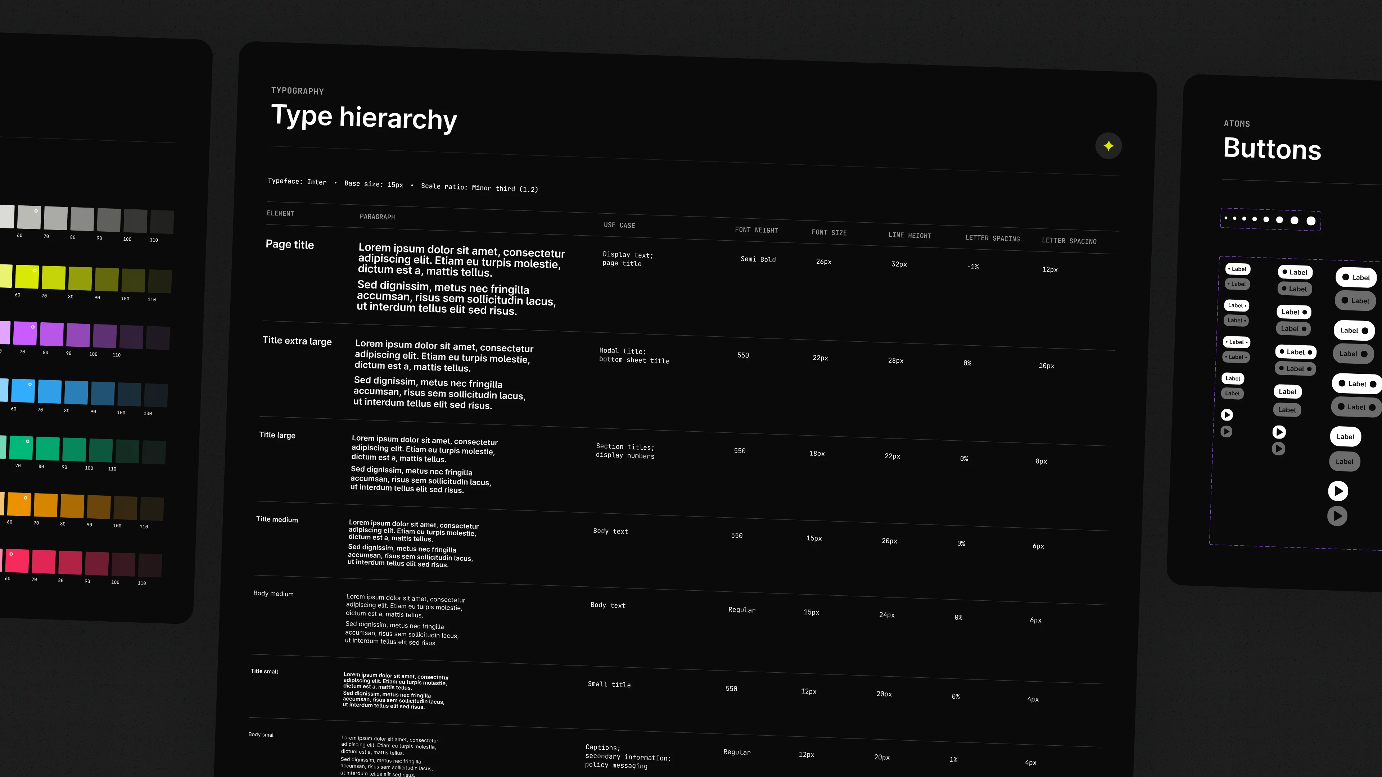Image resolution: width=1382 pixels, height=777 pixels.
Task: Click the 'Body small' element name
Action: (x=261, y=735)
